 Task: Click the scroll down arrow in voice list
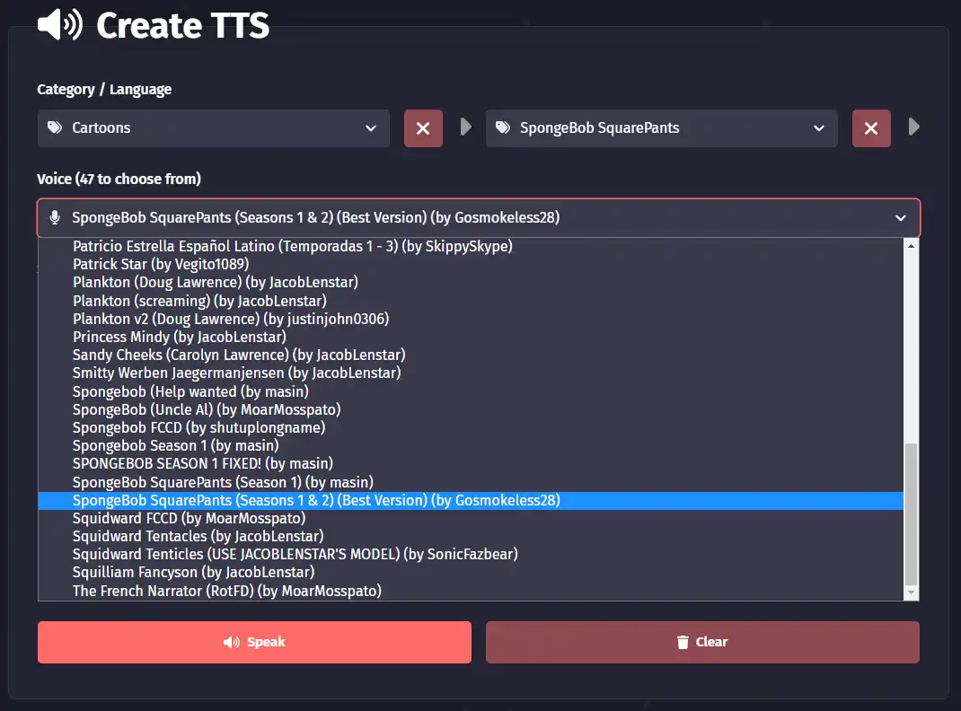click(911, 592)
